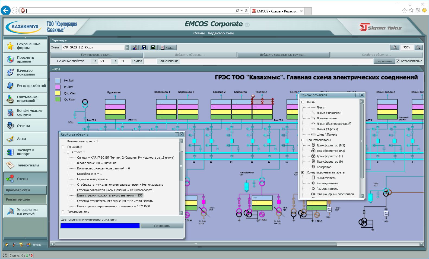The image size is (429, 259).
Task: Collapse the Строка 1 tree node
Action: 68,152
